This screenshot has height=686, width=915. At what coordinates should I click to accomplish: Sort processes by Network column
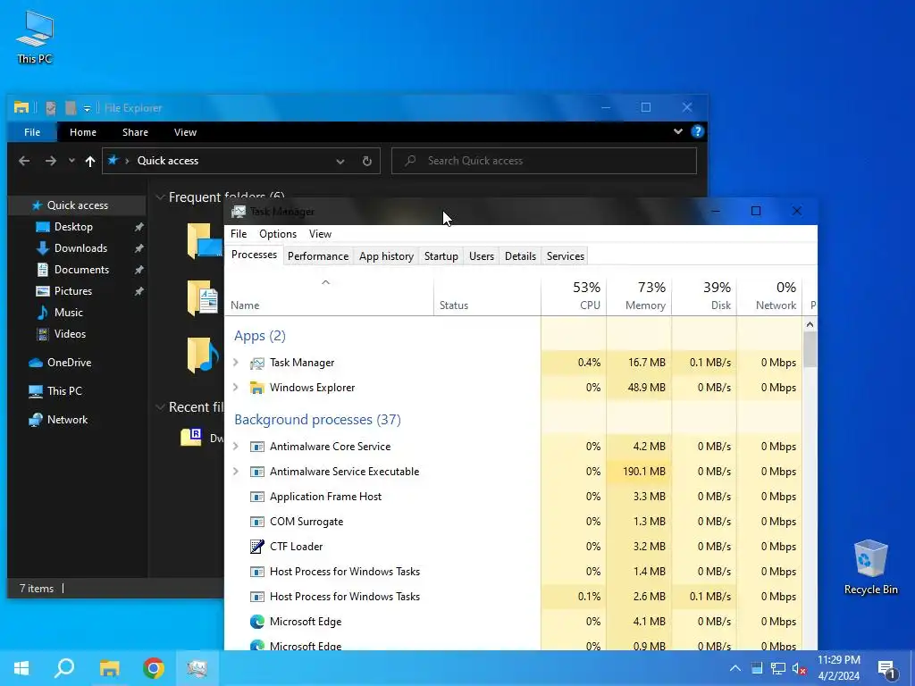click(770, 295)
